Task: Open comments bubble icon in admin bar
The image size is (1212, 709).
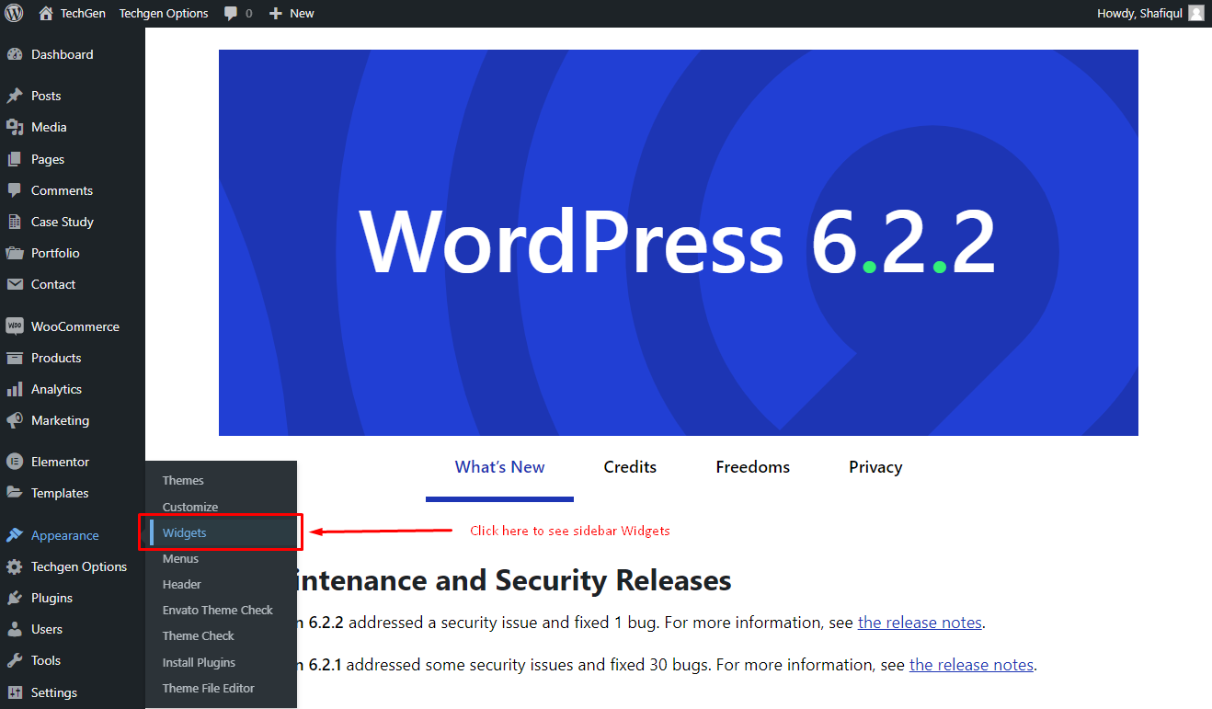Action: pyautogui.click(x=230, y=13)
